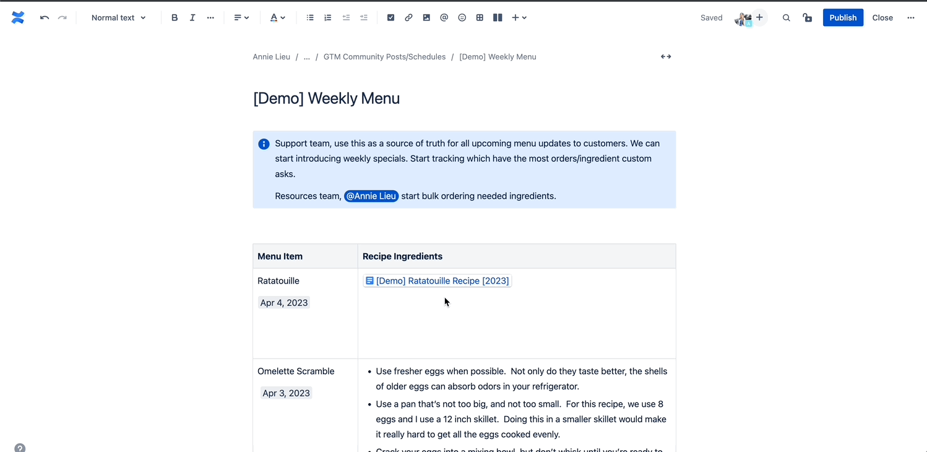Click the search magnifier icon

(787, 18)
